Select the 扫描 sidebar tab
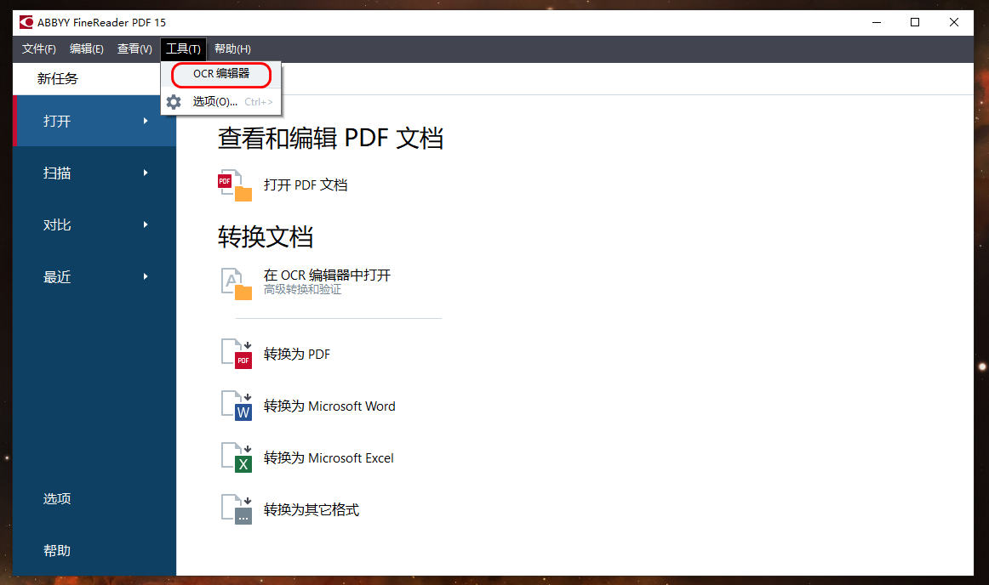 (x=94, y=173)
